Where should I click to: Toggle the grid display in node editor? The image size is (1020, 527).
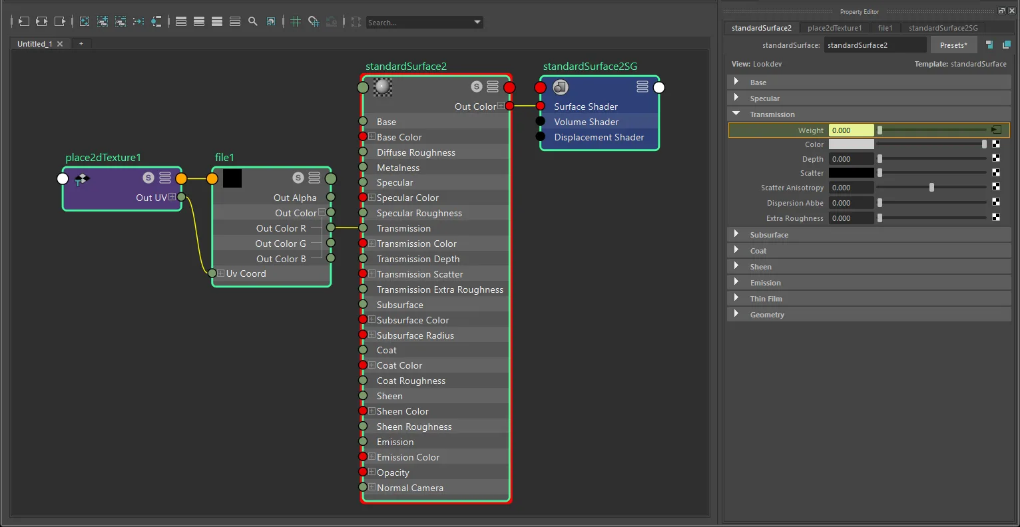click(x=296, y=22)
